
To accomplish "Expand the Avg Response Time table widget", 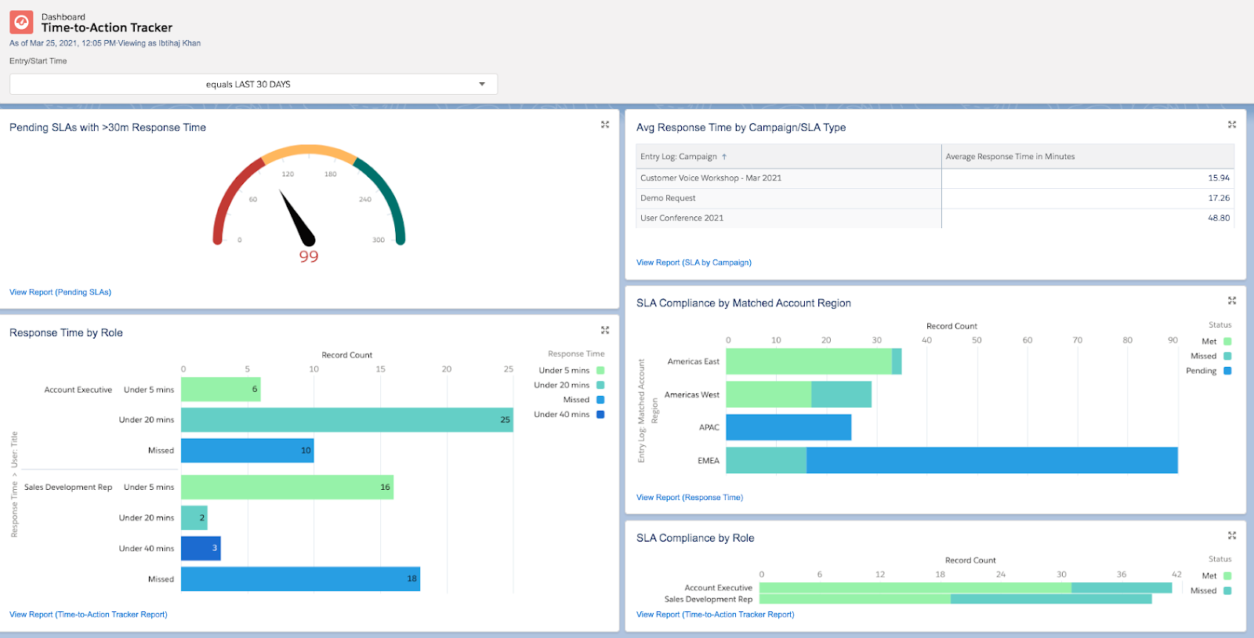I will (x=1231, y=125).
